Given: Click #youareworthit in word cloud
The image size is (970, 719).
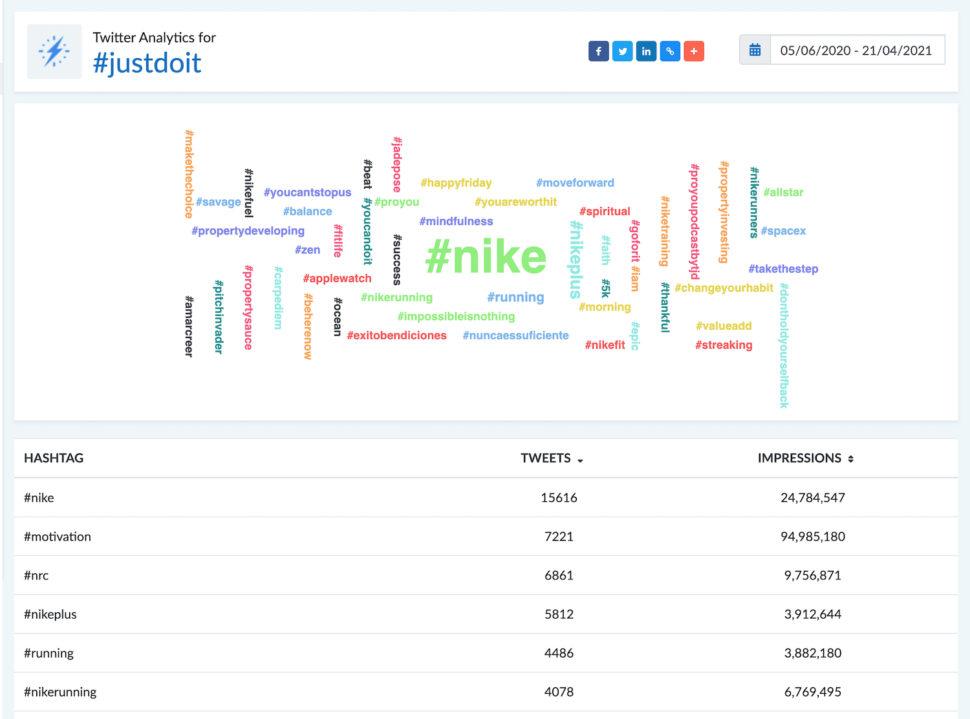Looking at the screenshot, I should (515, 202).
